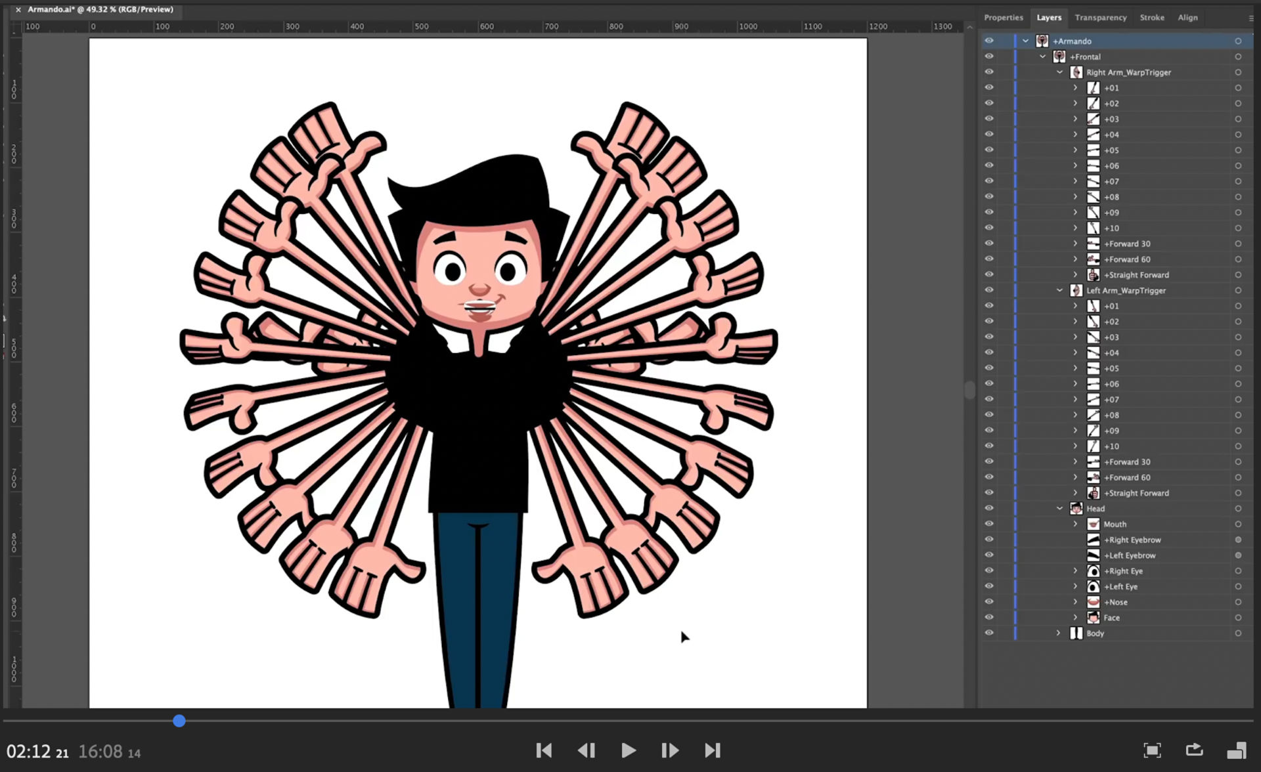Open the Transparency tab
Image resolution: width=1261 pixels, height=772 pixels.
pos(1100,18)
